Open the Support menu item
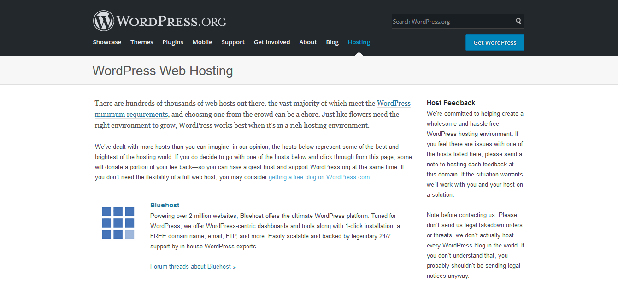This screenshot has width=618, height=288. coord(233,42)
